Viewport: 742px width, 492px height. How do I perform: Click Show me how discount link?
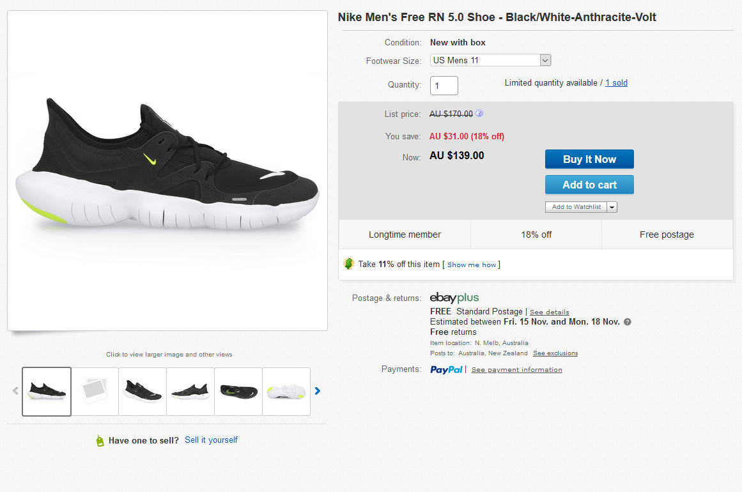(x=471, y=265)
